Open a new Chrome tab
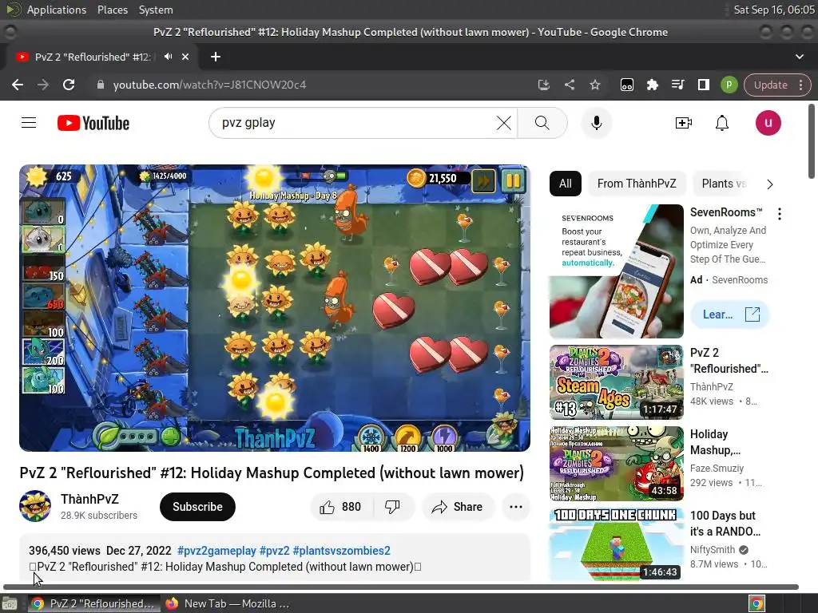Screen dimensions: 818x613 [x=216, y=57]
